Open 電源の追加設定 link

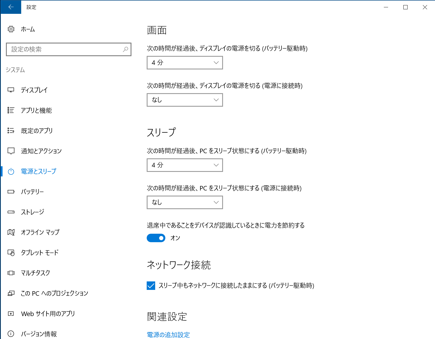[x=168, y=334]
